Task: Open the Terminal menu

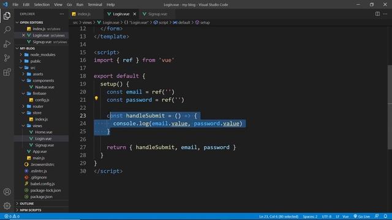Action: click(95, 4)
